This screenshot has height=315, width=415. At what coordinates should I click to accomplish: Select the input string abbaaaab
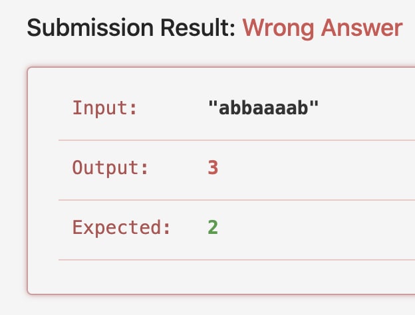click(x=263, y=108)
